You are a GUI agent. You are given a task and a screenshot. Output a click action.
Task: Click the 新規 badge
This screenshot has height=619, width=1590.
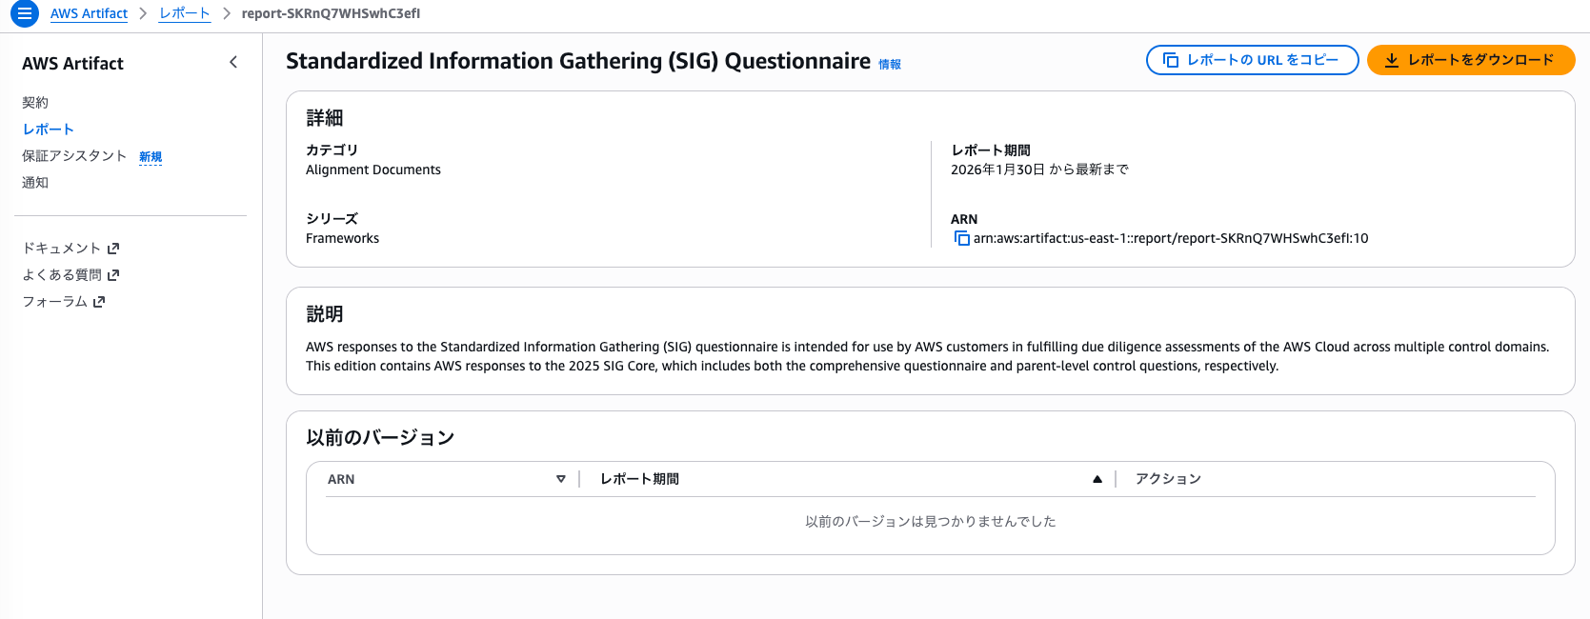pyautogui.click(x=151, y=157)
